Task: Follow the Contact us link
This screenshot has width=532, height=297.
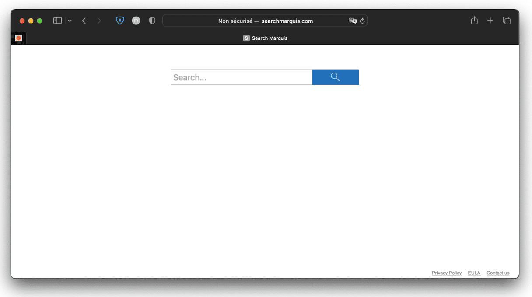Action: 498,273
